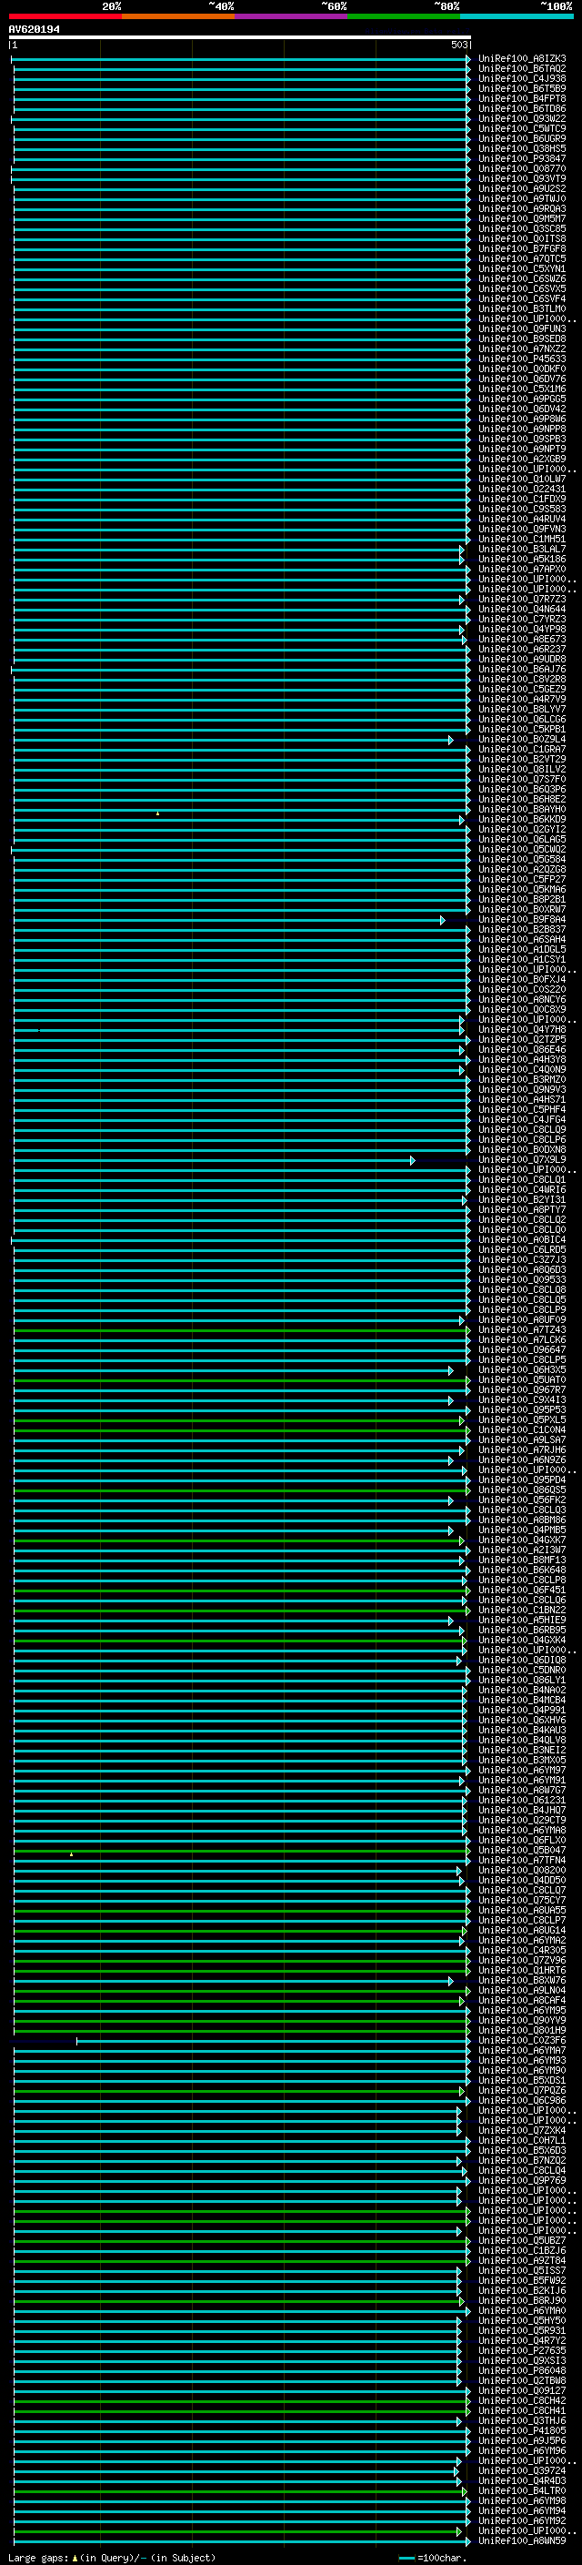
Task: Select hit label UniRef100_P27635
Action: point(522,2351)
